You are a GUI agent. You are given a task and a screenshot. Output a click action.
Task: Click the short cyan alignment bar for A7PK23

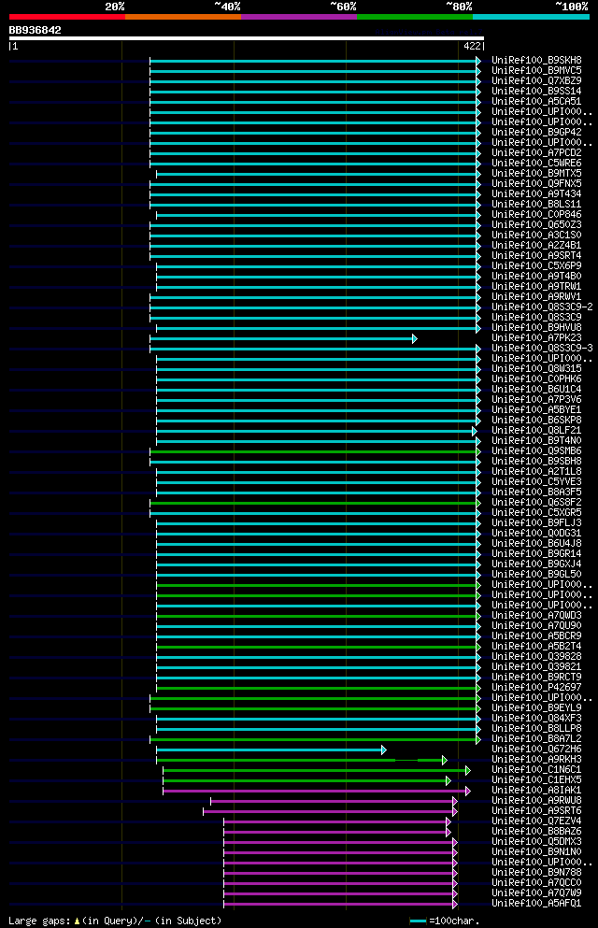283,338
